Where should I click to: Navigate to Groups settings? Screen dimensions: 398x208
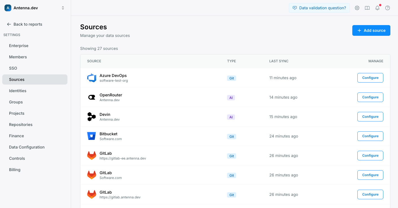click(35, 102)
